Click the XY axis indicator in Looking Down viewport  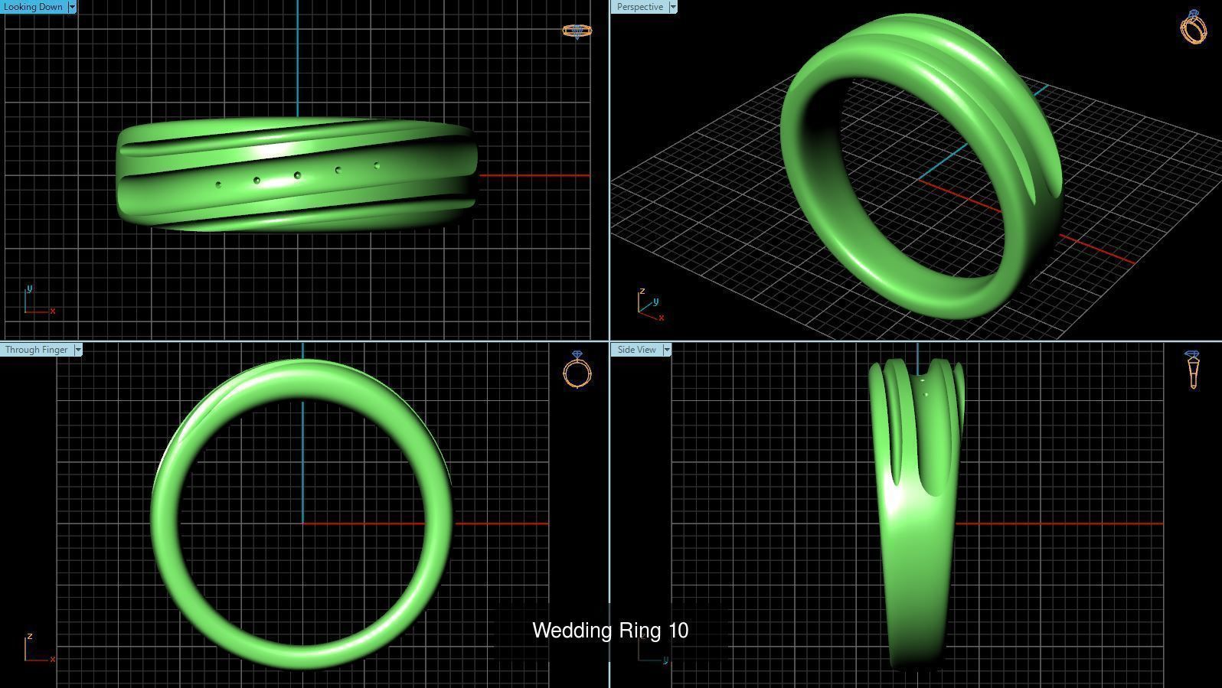[x=38, y=300]
